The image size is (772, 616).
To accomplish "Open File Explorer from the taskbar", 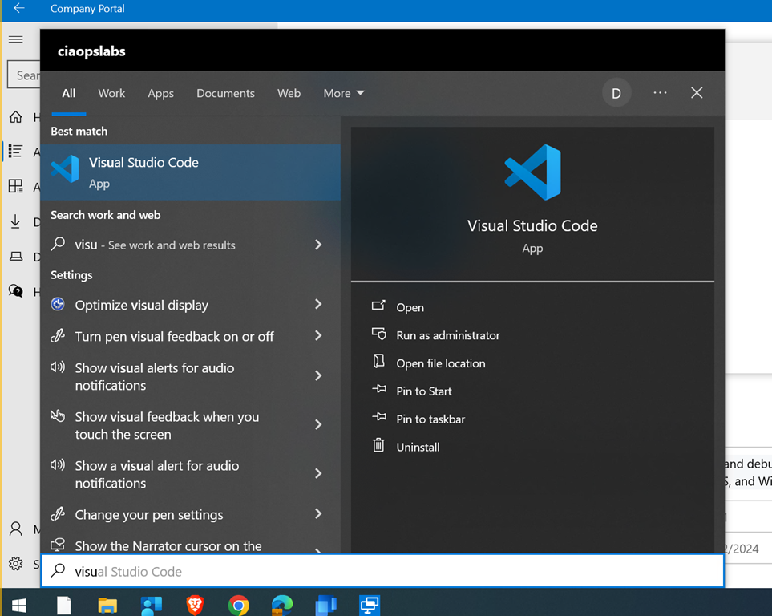I will (x=107, y=605).
